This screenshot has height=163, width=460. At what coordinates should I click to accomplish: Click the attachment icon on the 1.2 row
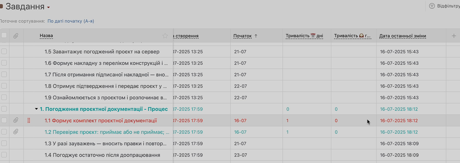click(16, 132)
